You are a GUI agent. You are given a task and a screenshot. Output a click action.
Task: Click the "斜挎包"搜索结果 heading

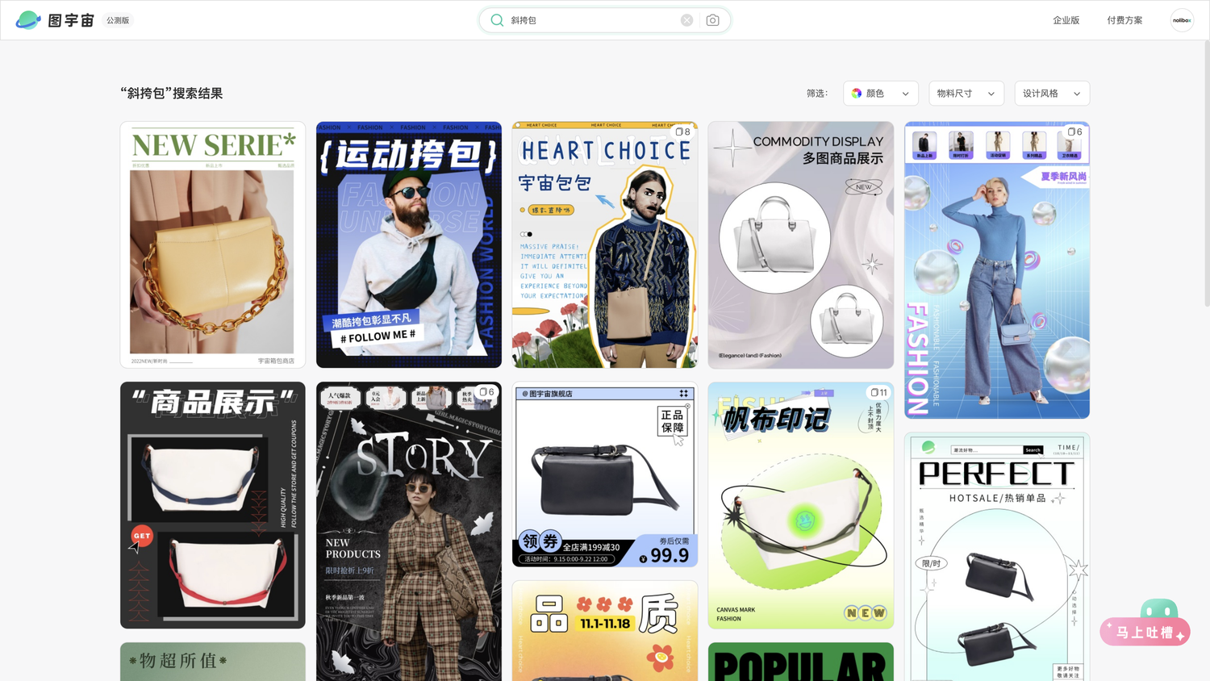coord(172,94)
